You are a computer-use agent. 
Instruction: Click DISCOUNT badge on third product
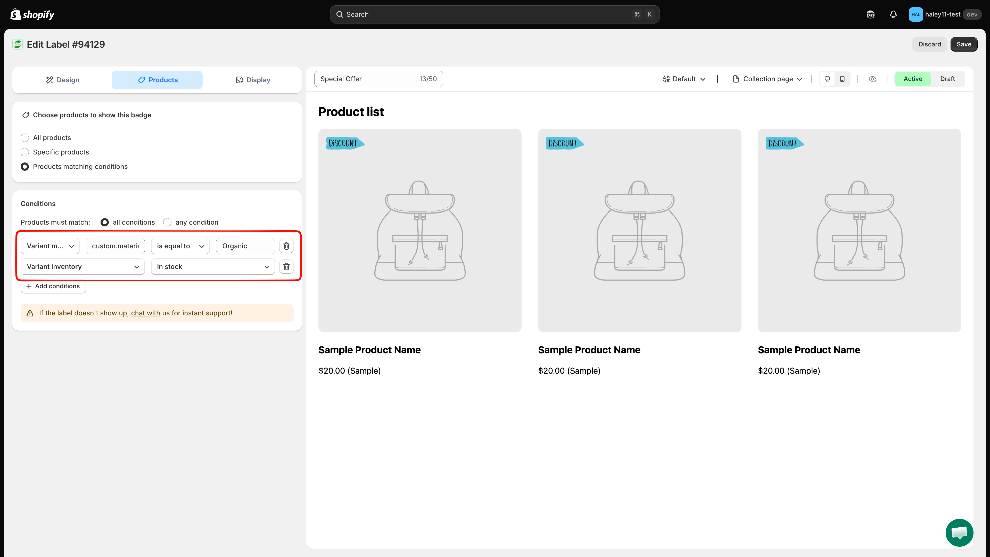[x=784, y=143]
